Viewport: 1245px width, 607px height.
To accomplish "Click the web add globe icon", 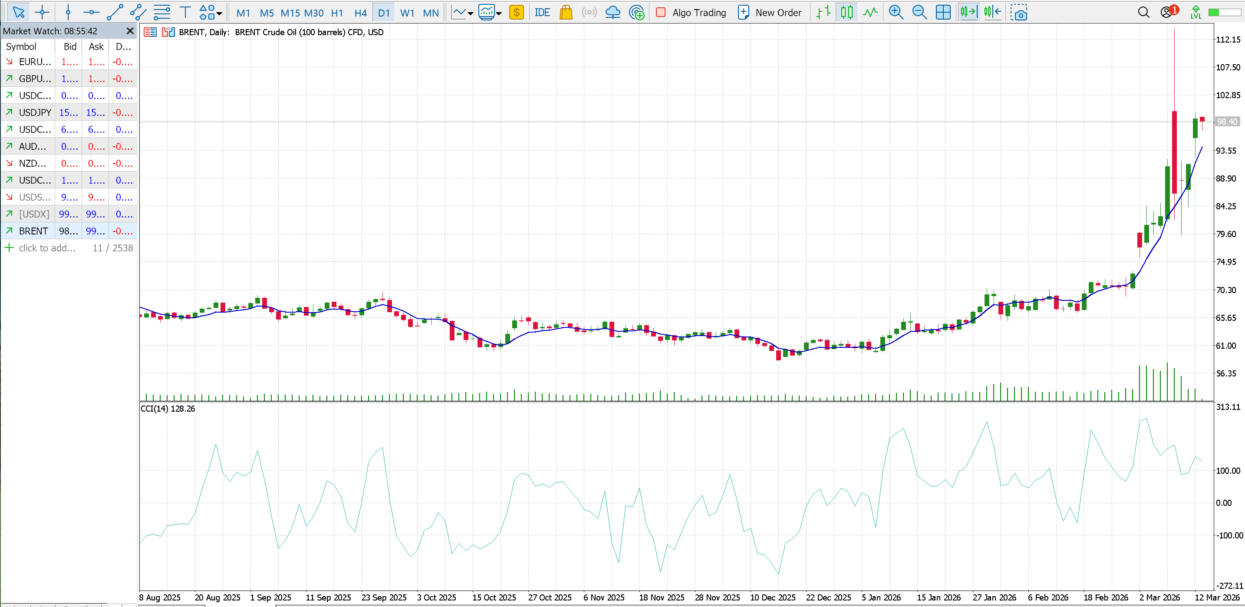I will (x=636, y=13).
